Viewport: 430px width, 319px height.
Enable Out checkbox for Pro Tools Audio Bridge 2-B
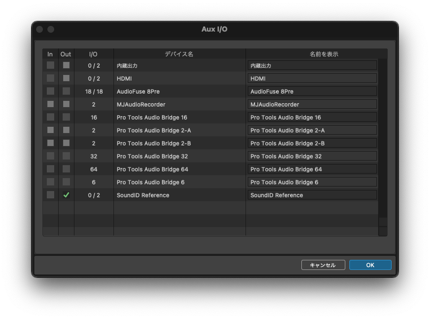[66, 143]
